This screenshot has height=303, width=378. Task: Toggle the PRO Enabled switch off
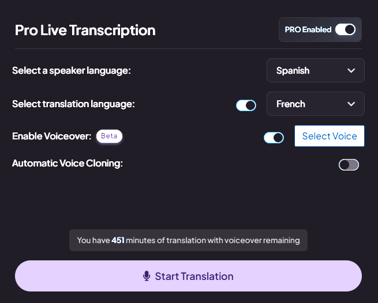tap(346, 29)
